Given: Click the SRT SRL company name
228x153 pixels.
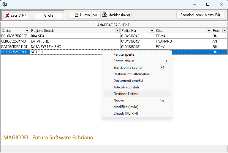Looking at the screenshot, I should pyautogui.click(x=38, y=52).
